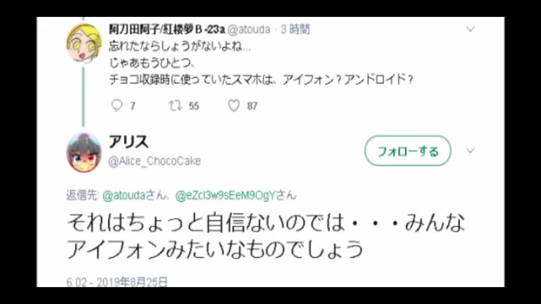View retweet count 55
Viewport: 541px width, 304px height.
point(194,106)
